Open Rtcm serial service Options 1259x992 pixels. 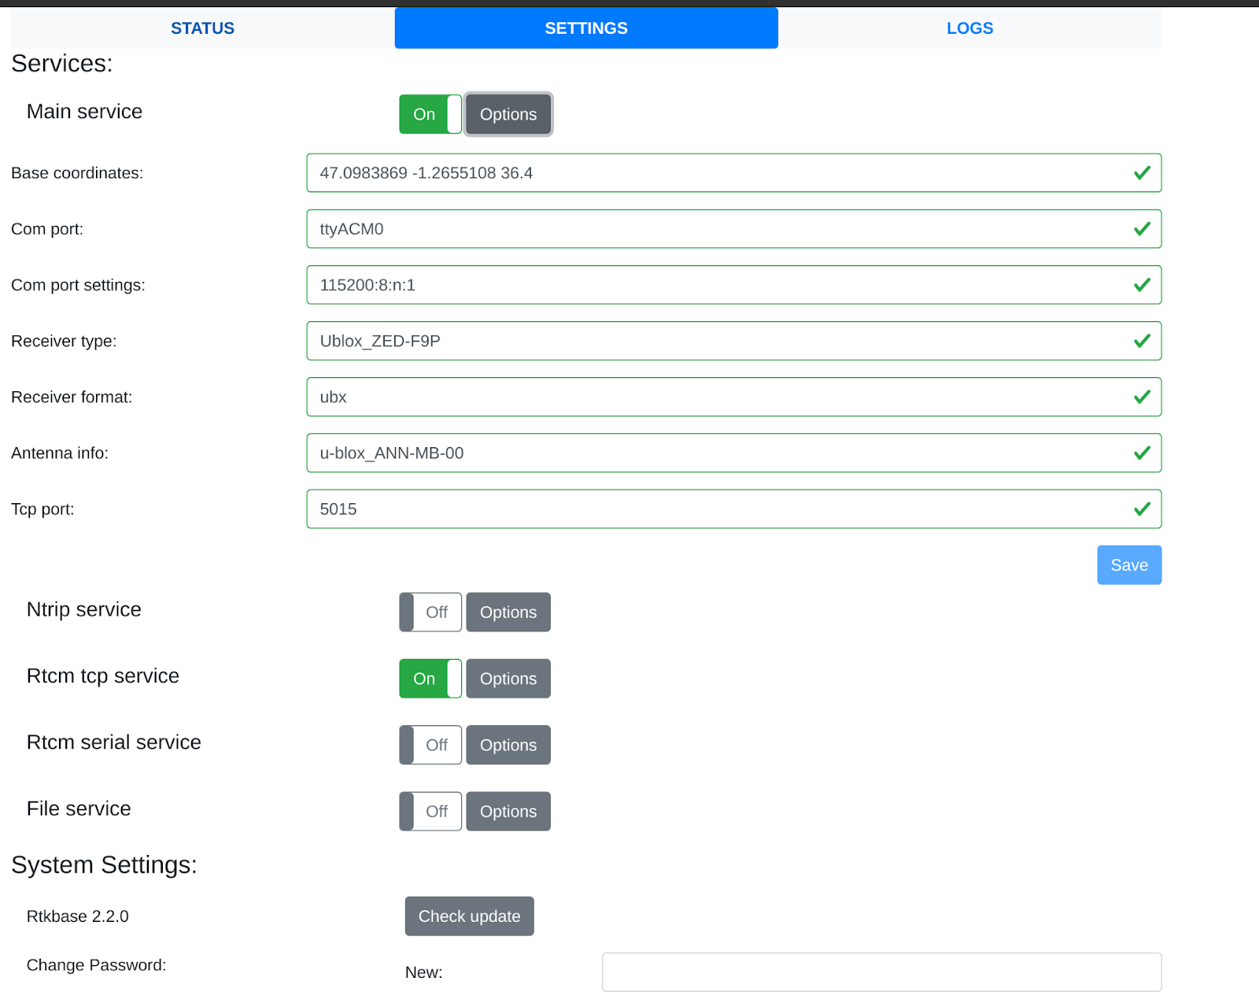(508, 745)
